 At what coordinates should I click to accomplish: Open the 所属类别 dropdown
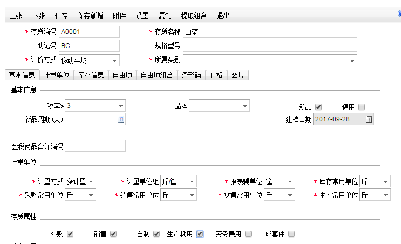352,60
